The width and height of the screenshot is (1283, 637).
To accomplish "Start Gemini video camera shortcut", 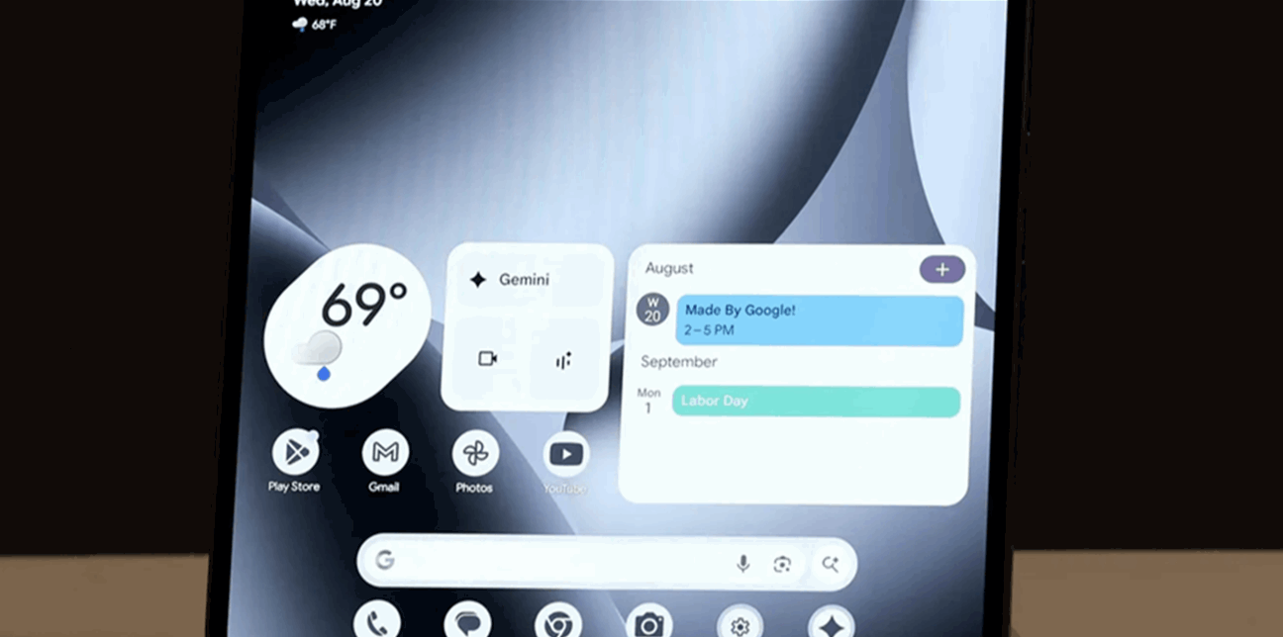I will coord(487,359).
